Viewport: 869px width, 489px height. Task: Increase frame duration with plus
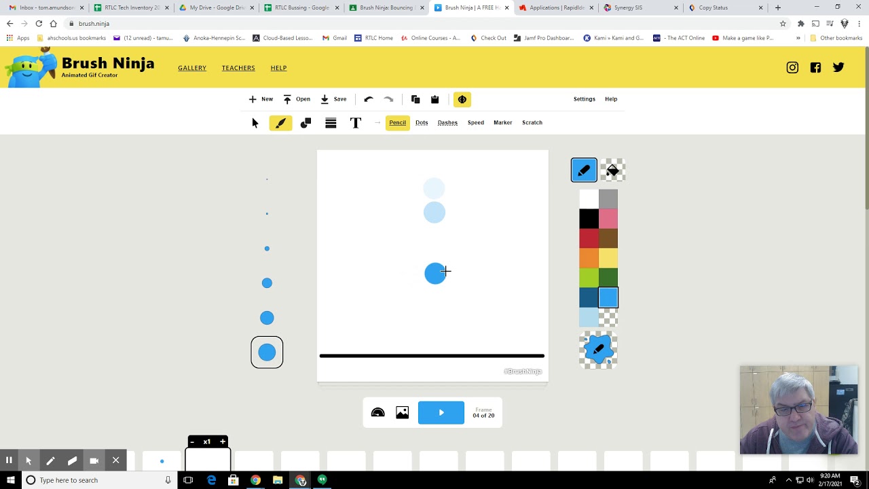point(222,442)
